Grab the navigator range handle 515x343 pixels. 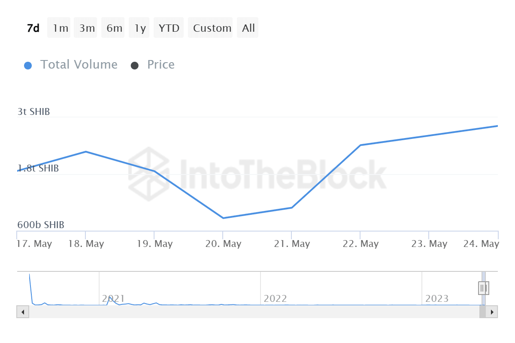tap(483, 288)
